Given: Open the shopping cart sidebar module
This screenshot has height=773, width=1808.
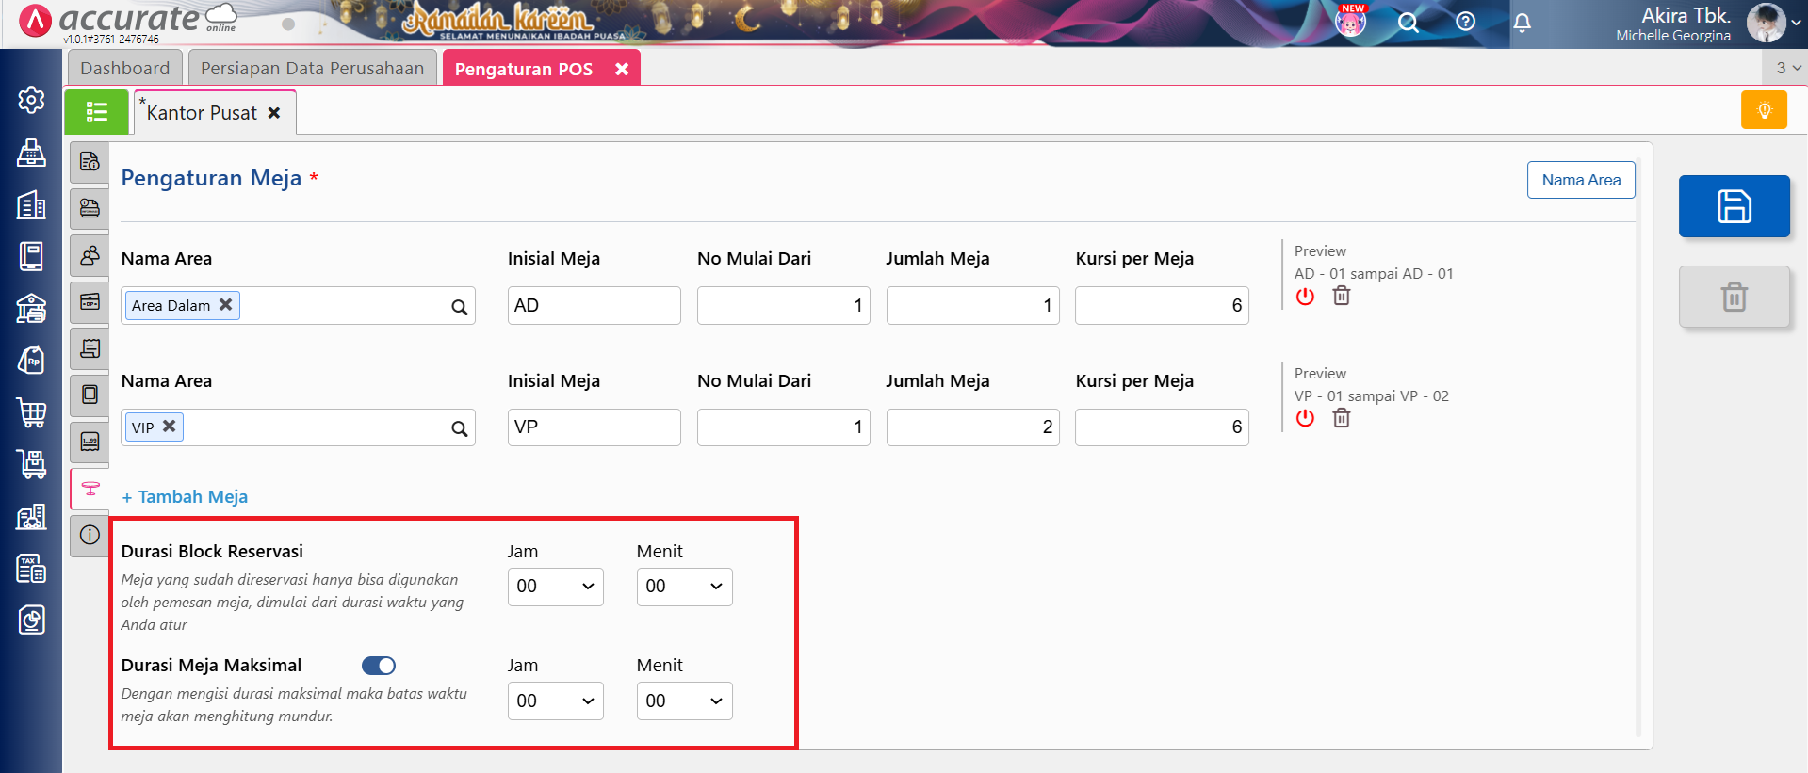Looking at the screenshot, I should coord(31,411).
